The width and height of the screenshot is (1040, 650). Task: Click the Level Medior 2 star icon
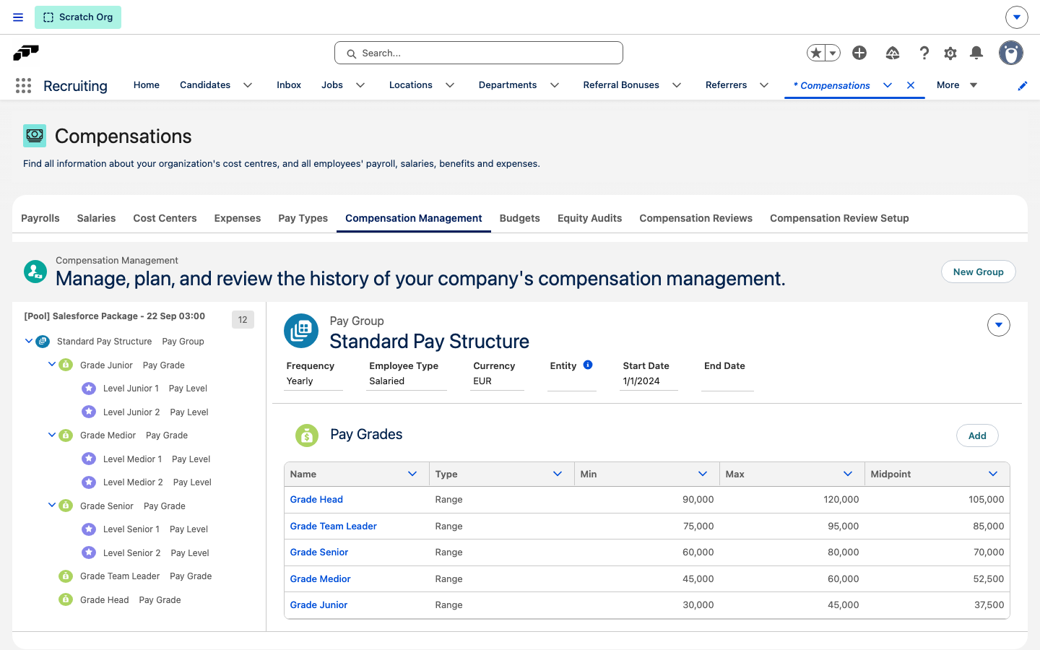[89, 482]
